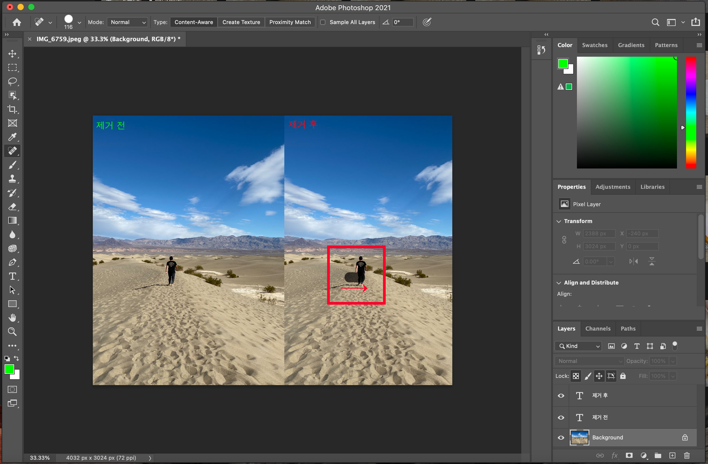This screenshot has width=708, height=464.
Task: Click the delete layer trash icon
Action: point(687,455)
